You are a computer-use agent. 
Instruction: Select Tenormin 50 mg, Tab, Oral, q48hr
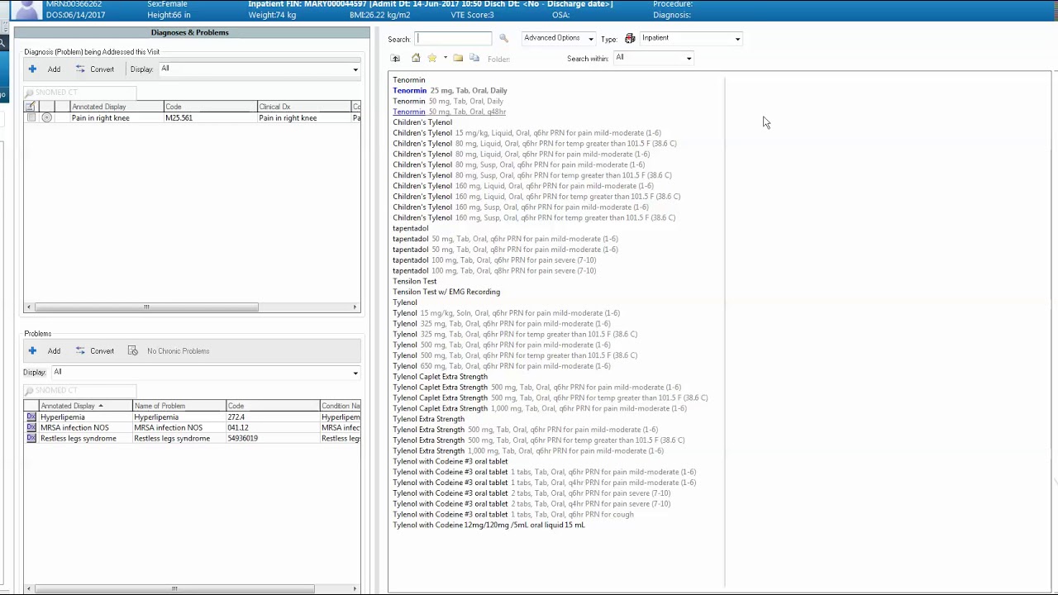[x=449, y=112]
